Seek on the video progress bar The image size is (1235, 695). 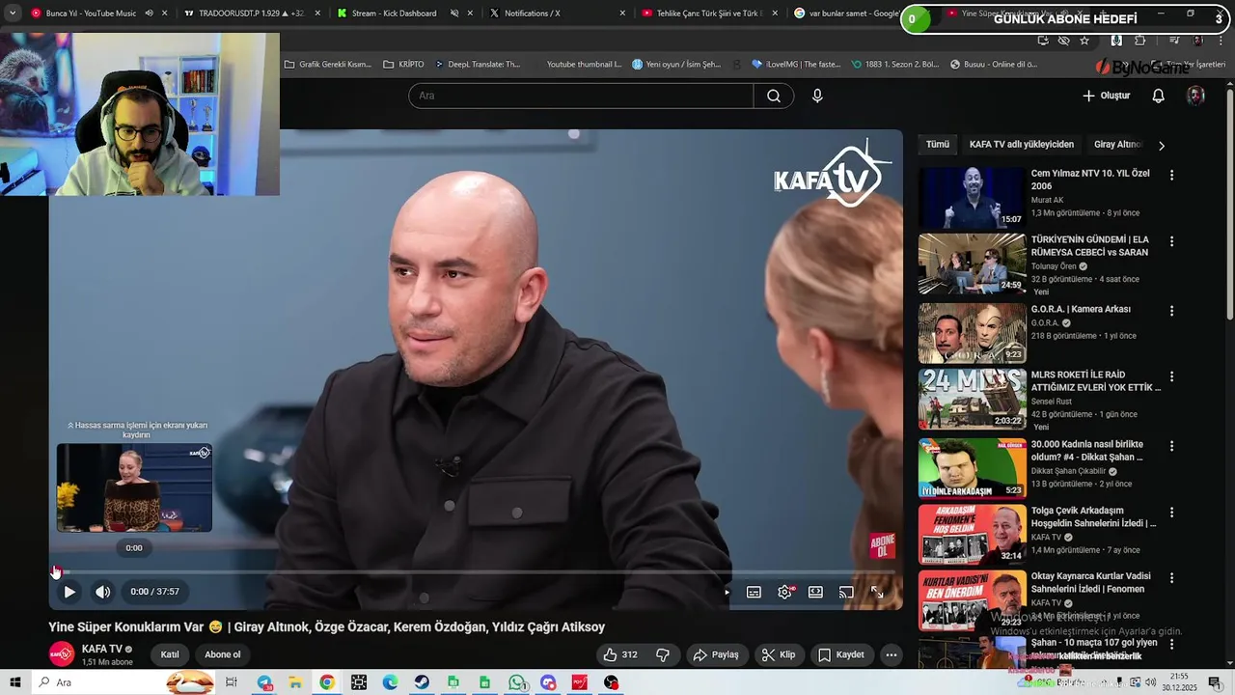pos(476,571)
